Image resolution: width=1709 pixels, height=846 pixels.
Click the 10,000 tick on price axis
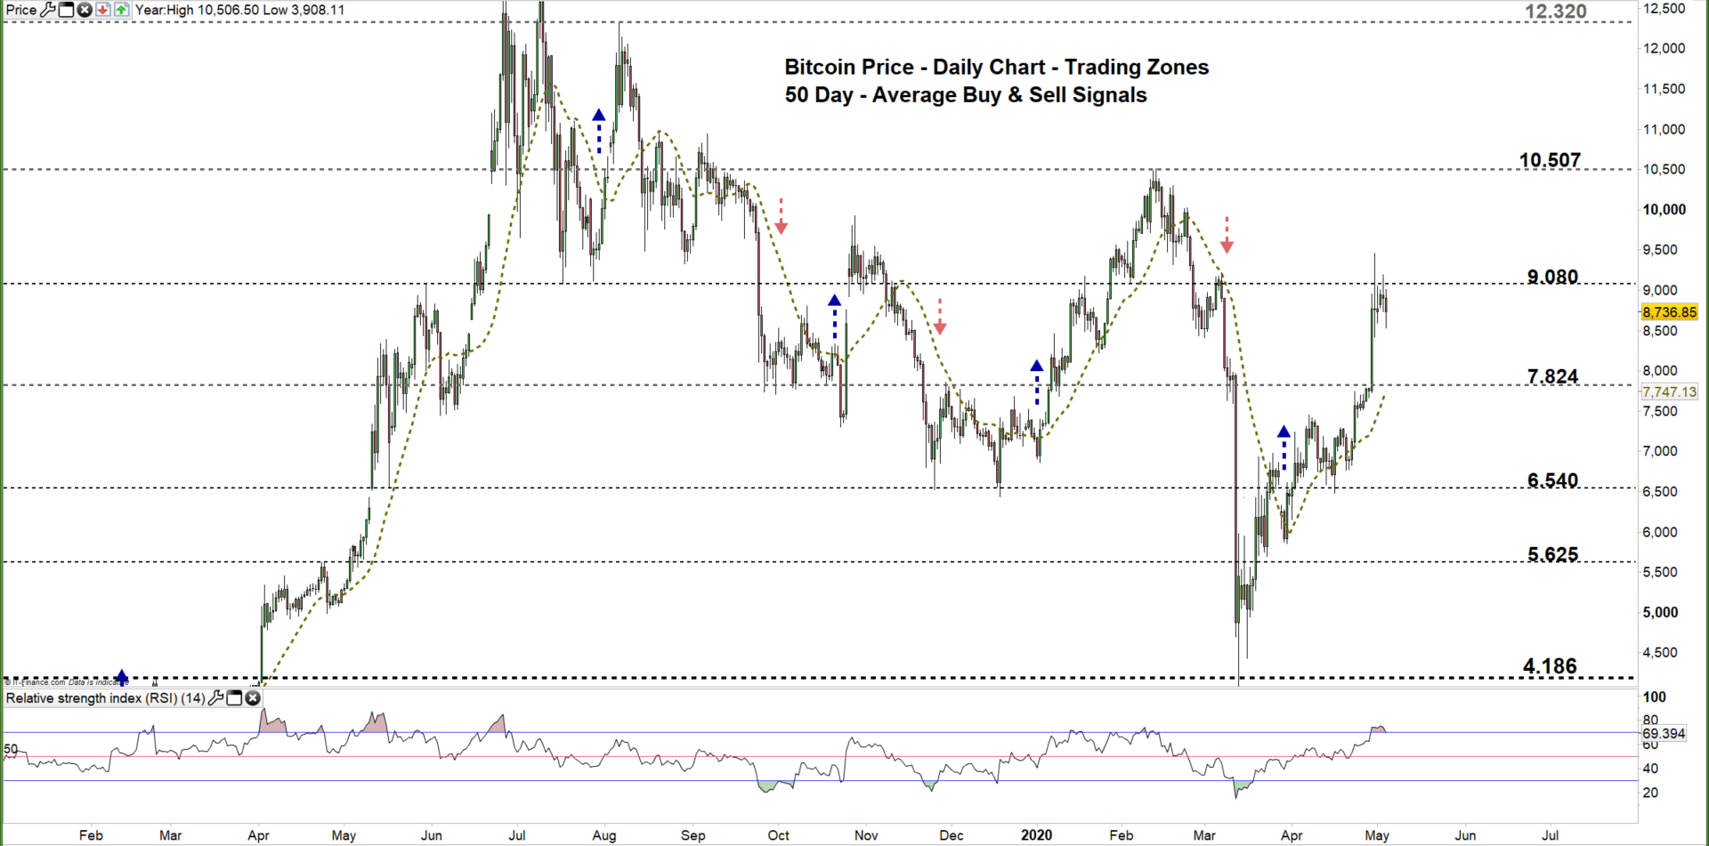1664,210
